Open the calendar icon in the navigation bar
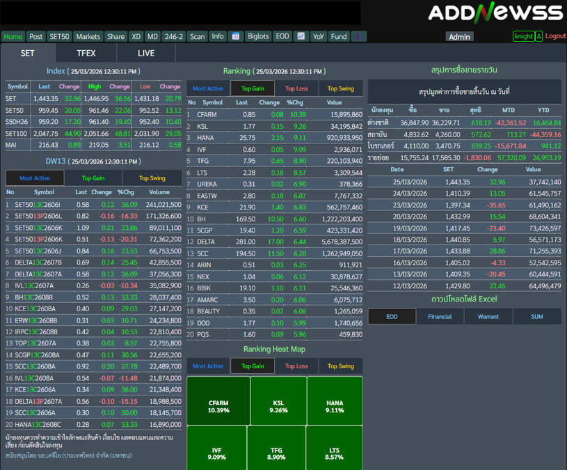The image size is (567, 470). point(235,36)
